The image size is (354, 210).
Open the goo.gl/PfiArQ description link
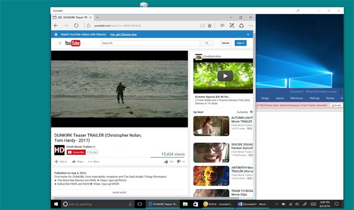(113, 180)
